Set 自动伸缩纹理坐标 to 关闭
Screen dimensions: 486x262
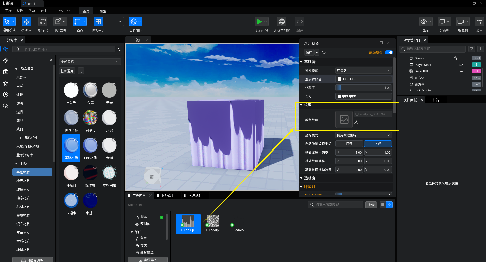[x=378, y=144]
